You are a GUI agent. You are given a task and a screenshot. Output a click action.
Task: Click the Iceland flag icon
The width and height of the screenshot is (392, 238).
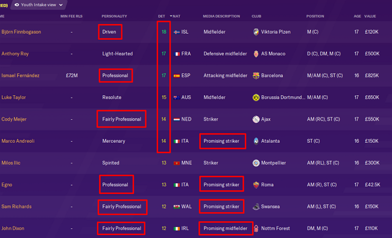(177, 32)
